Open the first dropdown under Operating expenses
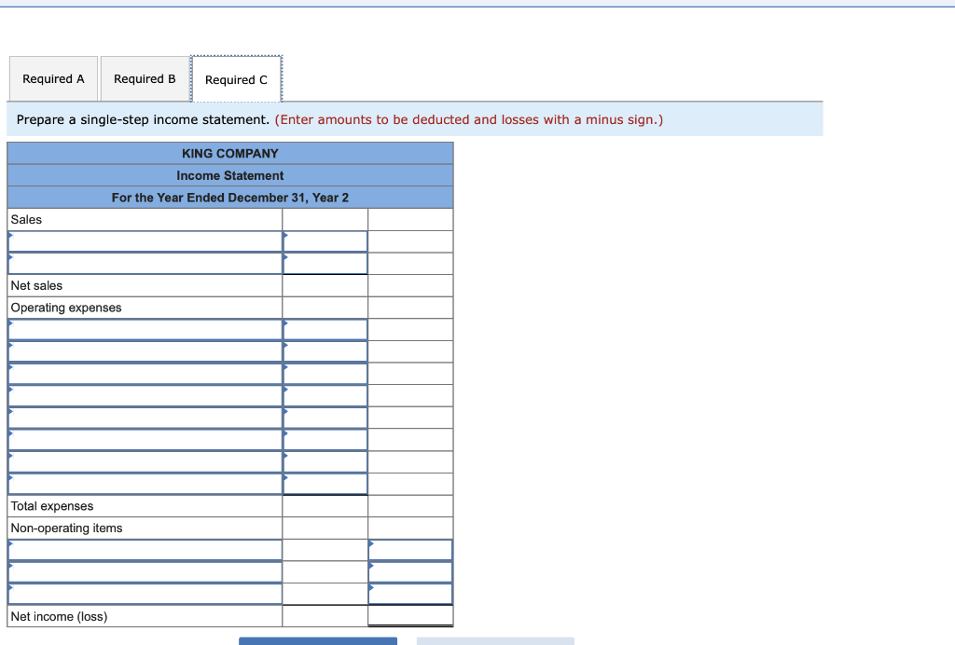Screen dimensions: 955x645 tap(145, 328)
